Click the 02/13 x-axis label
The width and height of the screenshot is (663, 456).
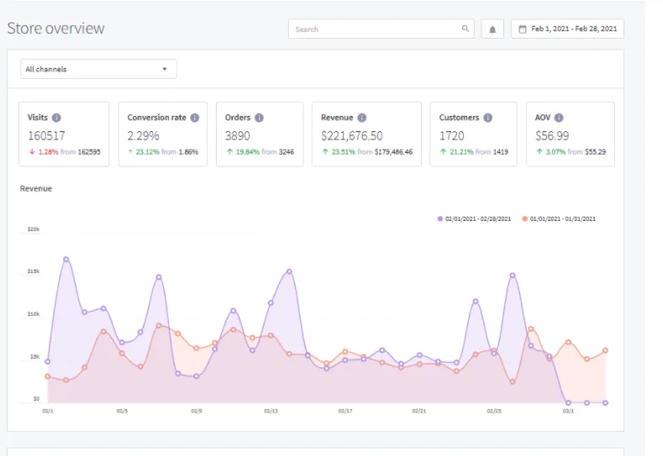[x=271, y=411]
